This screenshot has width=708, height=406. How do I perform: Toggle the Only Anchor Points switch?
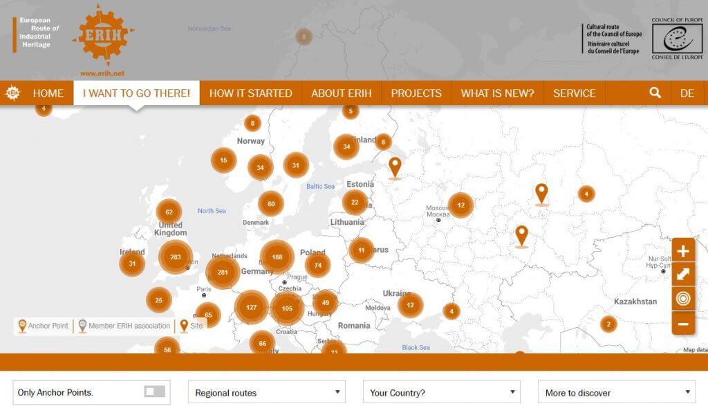(155, 391)
